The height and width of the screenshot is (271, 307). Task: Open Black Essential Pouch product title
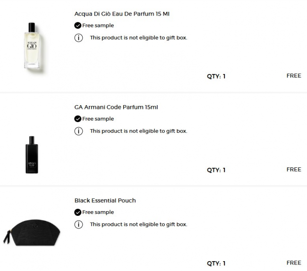(105, 200)
